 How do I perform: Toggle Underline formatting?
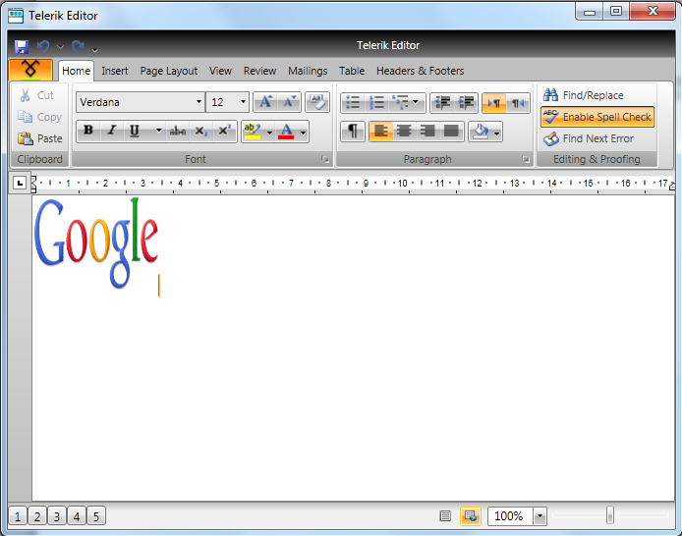(135, 132)
